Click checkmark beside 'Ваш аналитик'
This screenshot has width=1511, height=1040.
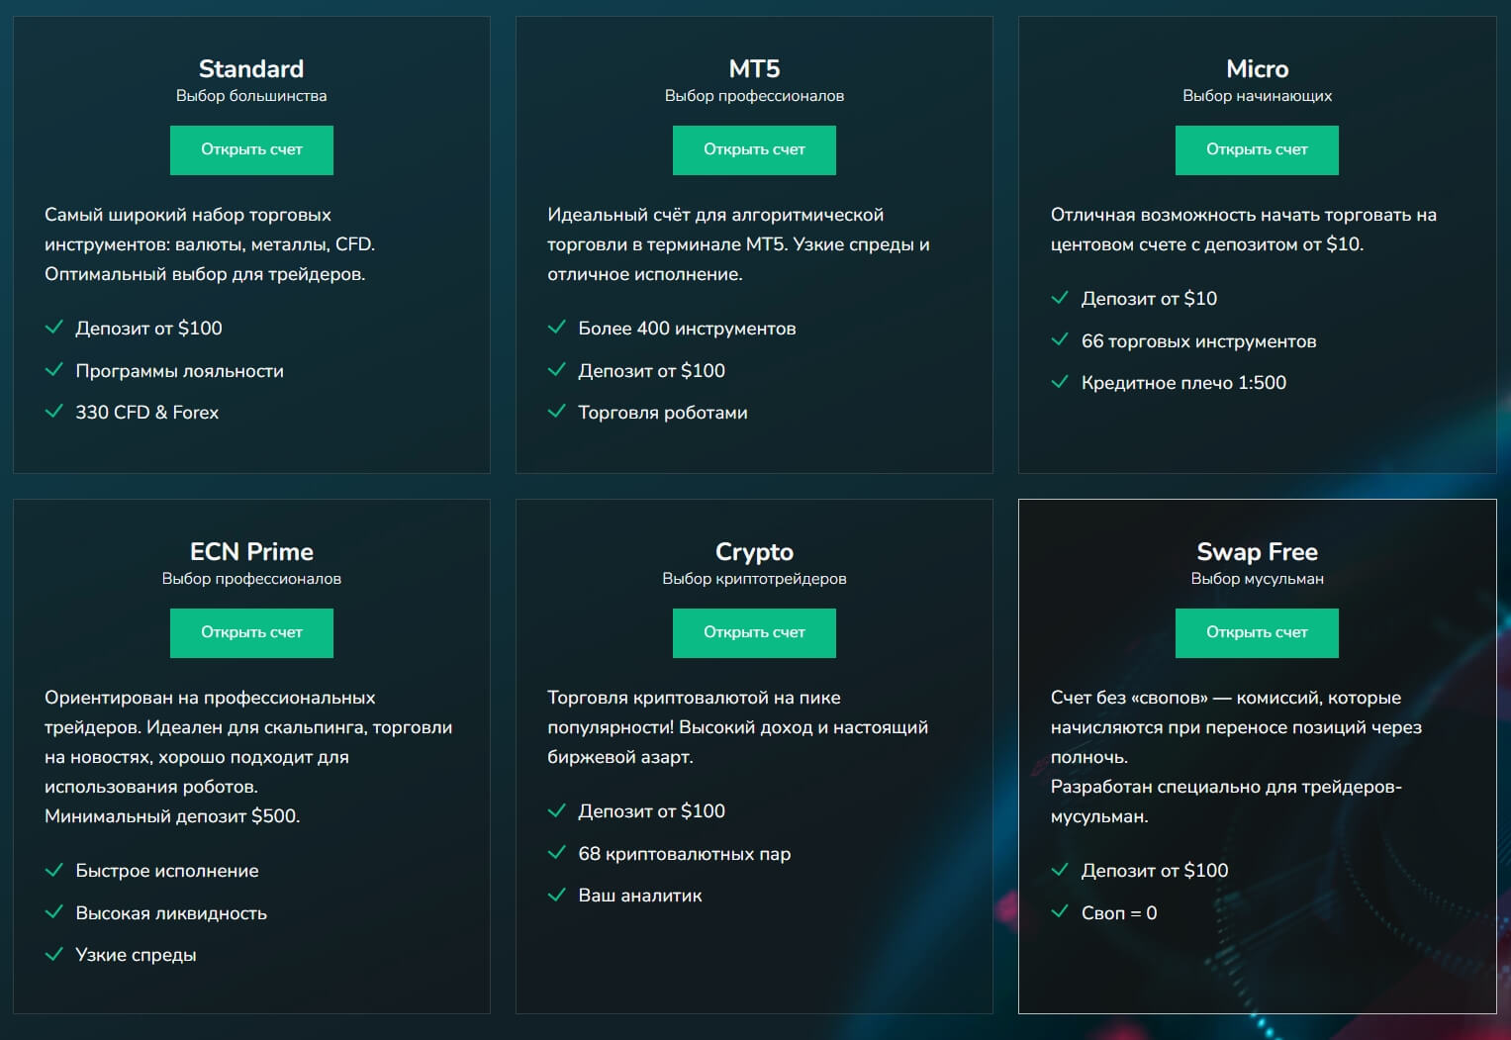coord(557,894)
